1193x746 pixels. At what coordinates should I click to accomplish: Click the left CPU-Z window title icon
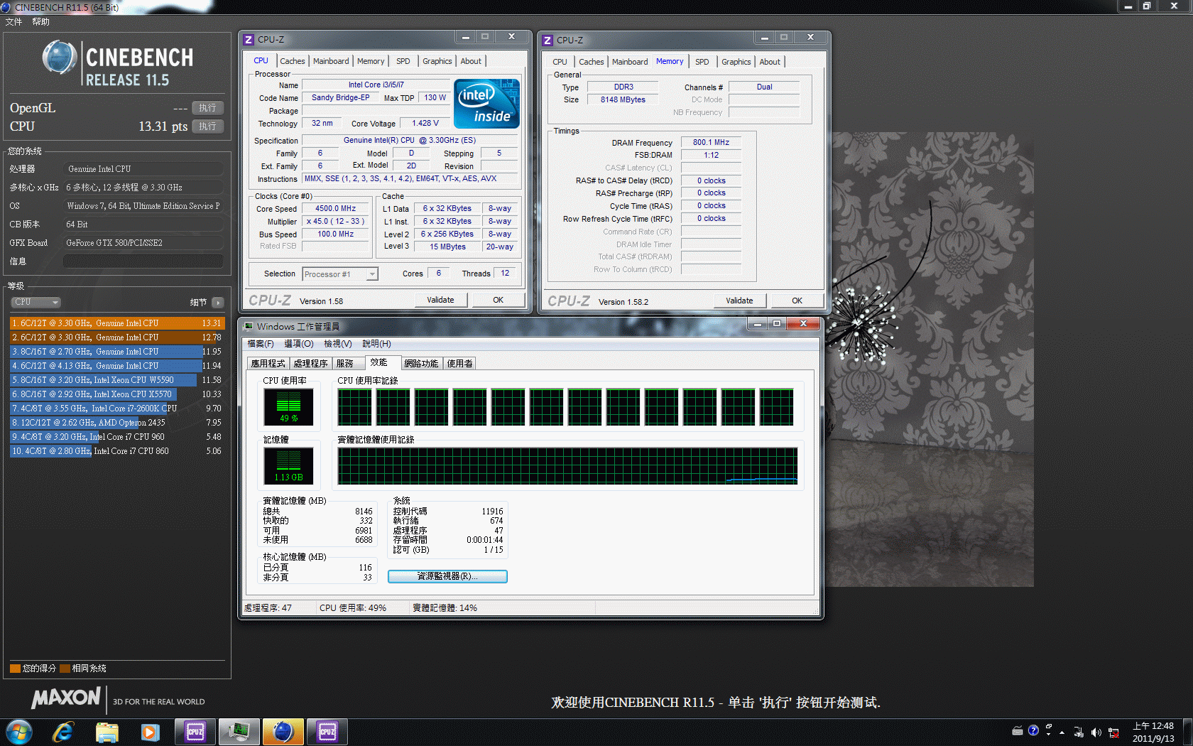(249, 40)
